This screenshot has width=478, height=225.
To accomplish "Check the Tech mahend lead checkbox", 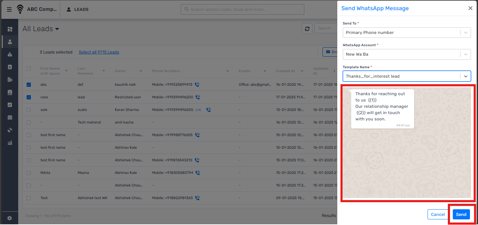I will [29, 122].
